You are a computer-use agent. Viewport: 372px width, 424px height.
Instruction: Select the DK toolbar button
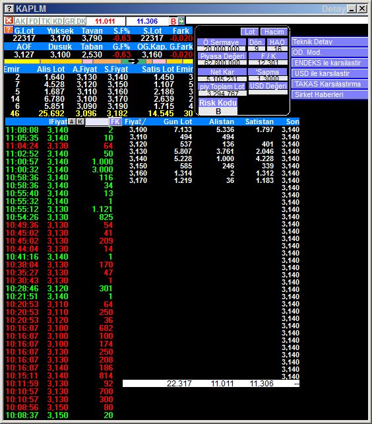click(x=80, y=21)
